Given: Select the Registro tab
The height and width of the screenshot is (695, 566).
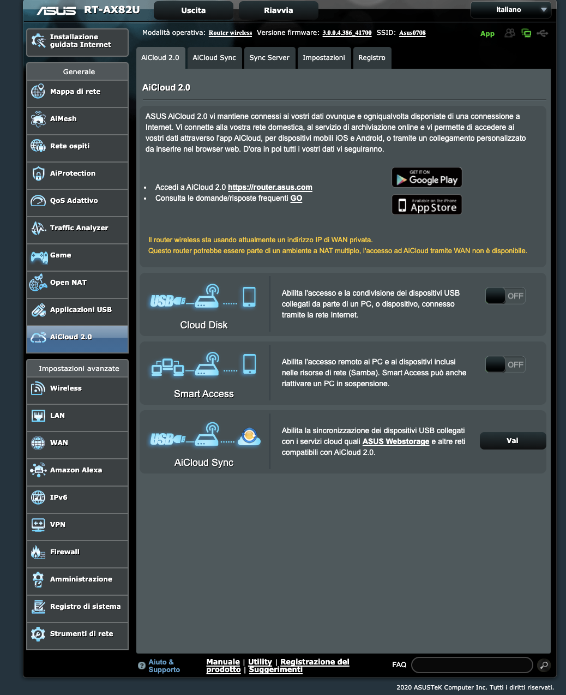Looking at the screenshot, I should [372, 58].
